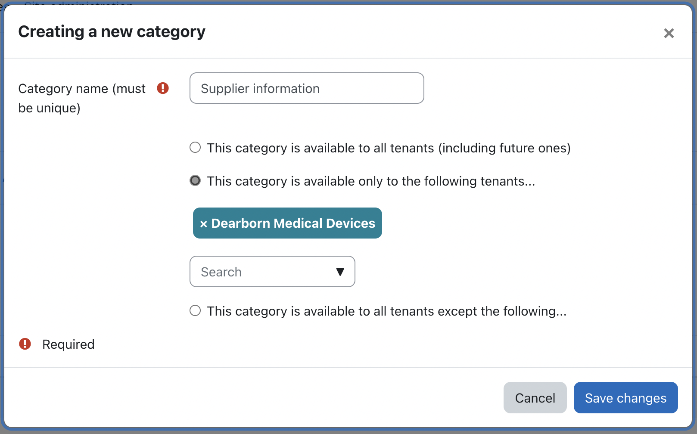Select the "available to all tenants" radio button
The height and width of the screenshot is (434, 697).
click(x=195, y=148)
